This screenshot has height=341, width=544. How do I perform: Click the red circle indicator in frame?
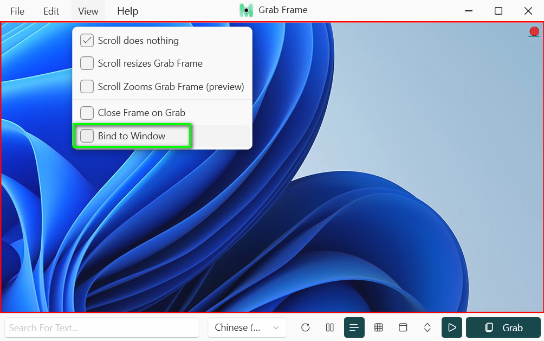tap(534, 32)
